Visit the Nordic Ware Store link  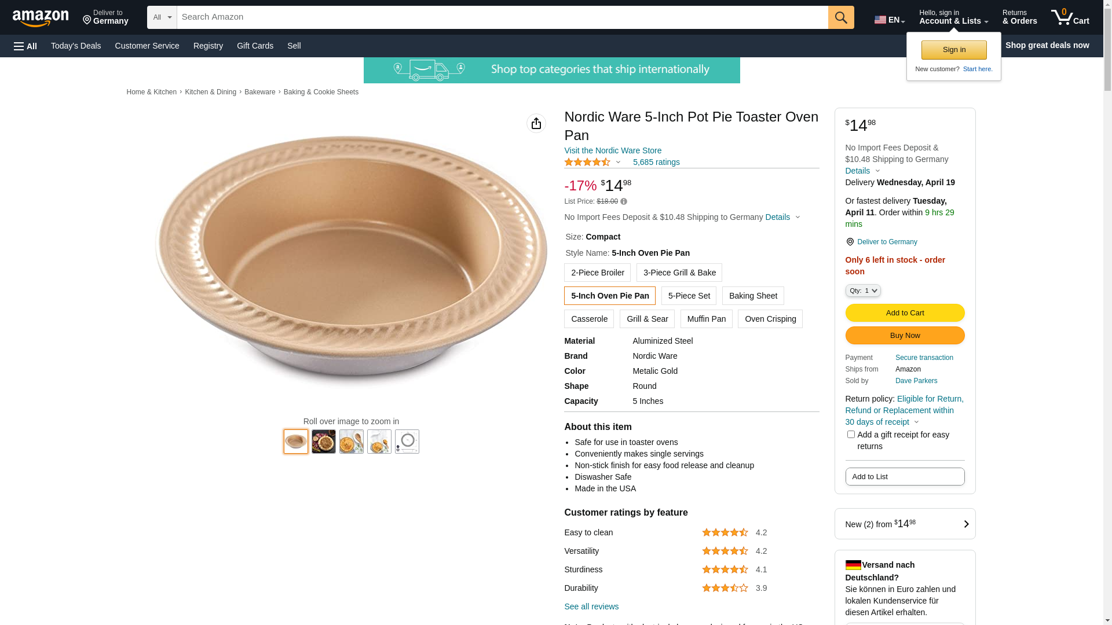click(x=612, y=150)
